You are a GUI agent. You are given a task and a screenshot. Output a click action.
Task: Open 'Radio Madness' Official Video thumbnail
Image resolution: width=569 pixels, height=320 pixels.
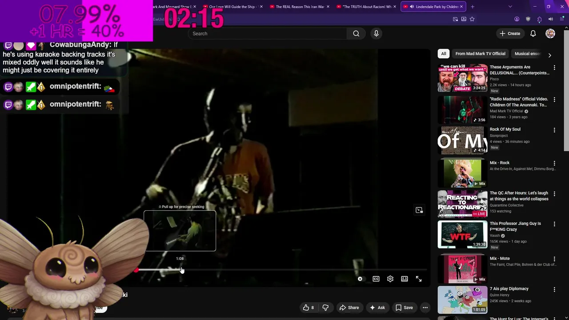462,110
